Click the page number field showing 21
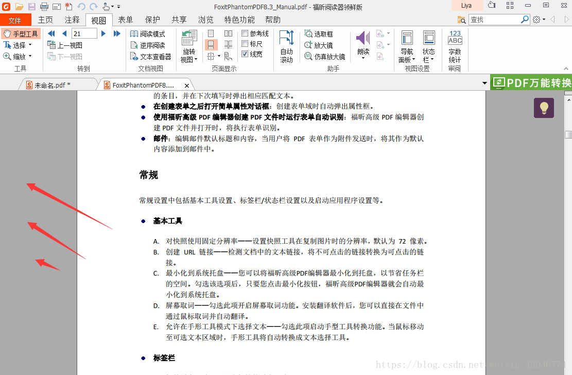This screenshot has height=375, width=572. (84, 33)
